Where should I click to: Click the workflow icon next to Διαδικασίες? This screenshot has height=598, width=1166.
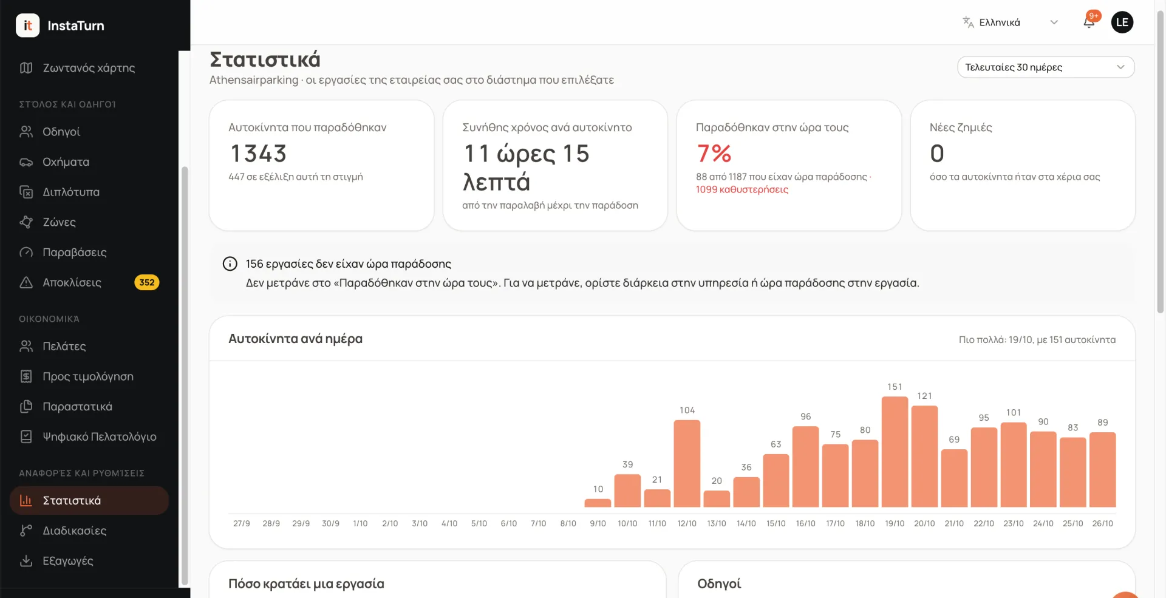pos(26,531)
